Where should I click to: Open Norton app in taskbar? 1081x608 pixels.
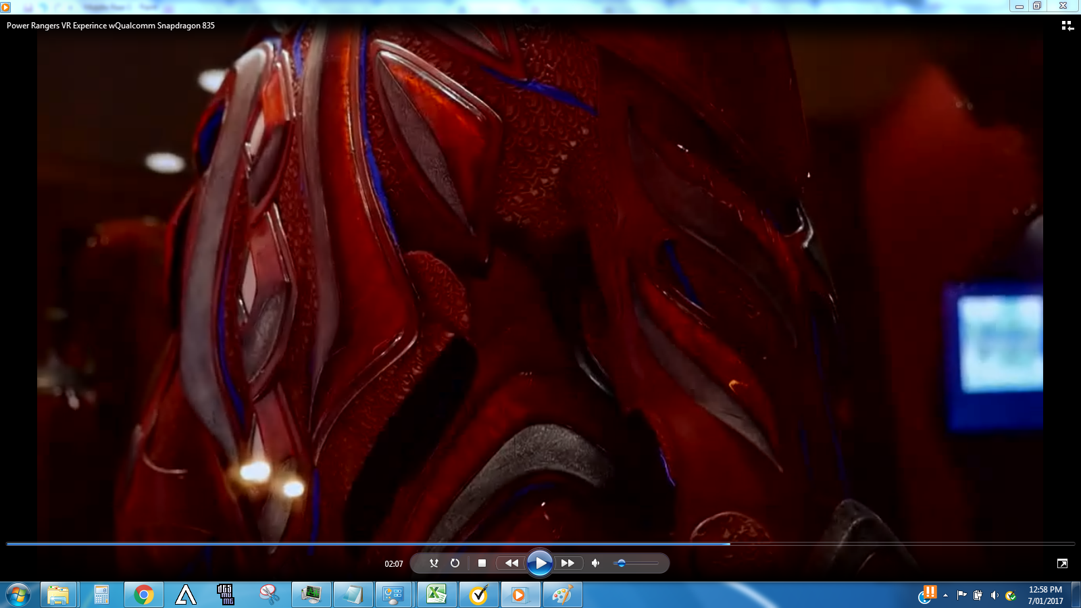[478, 595]
